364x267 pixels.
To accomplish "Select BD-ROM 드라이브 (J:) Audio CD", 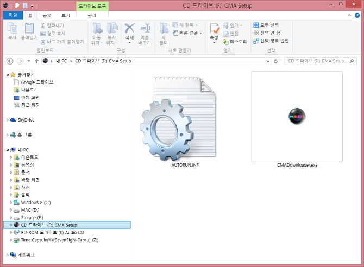I will pyautogui.click(x=49, y=233).
